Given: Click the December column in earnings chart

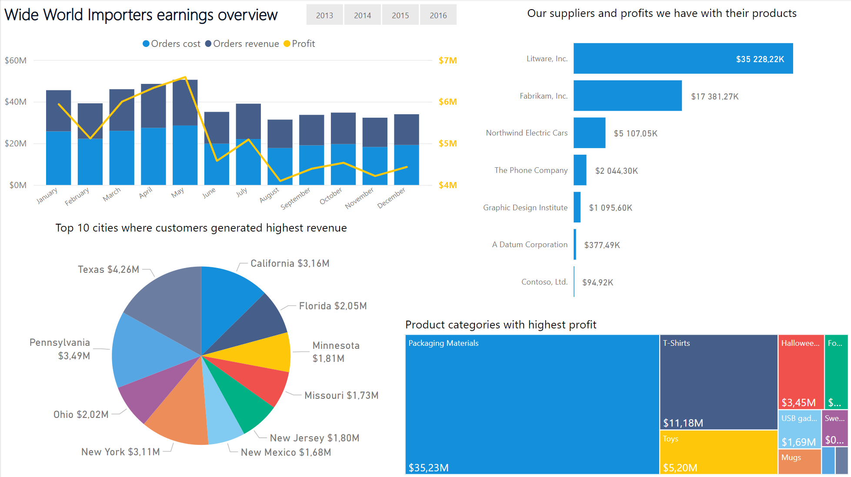Looking at the screenshot, I should (x=406, y=150).
